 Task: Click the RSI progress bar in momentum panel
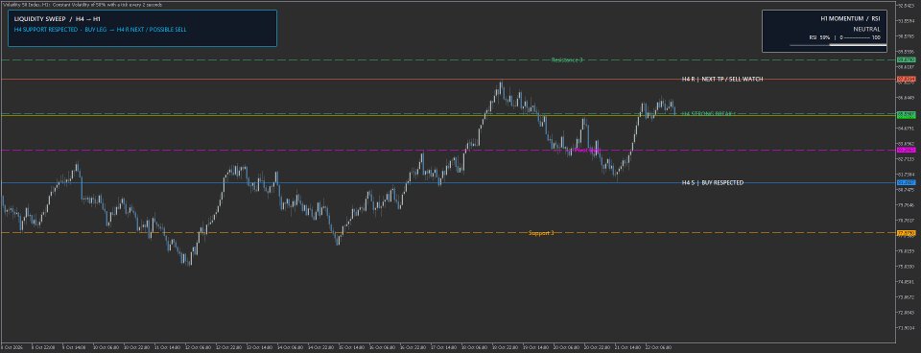coord(838,45)
